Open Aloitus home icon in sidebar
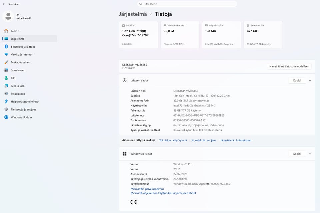Viewport: 320px width, 213px height. [x=6, y=31]
